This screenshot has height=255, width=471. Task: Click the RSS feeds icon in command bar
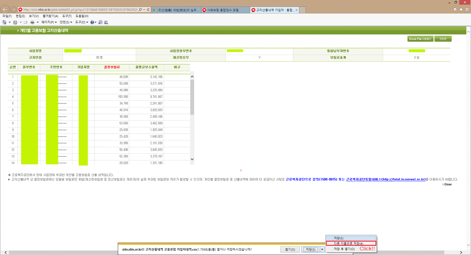coord(15,22)
